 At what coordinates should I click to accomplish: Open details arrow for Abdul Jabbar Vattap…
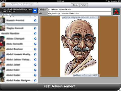tap(35, 59)
